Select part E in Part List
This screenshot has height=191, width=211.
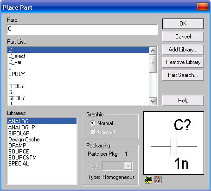pyautogui.click(x=78, y=68)
